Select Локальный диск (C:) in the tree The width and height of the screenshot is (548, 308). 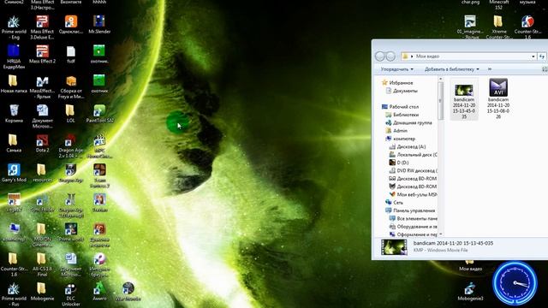click(x=413, y=155)
